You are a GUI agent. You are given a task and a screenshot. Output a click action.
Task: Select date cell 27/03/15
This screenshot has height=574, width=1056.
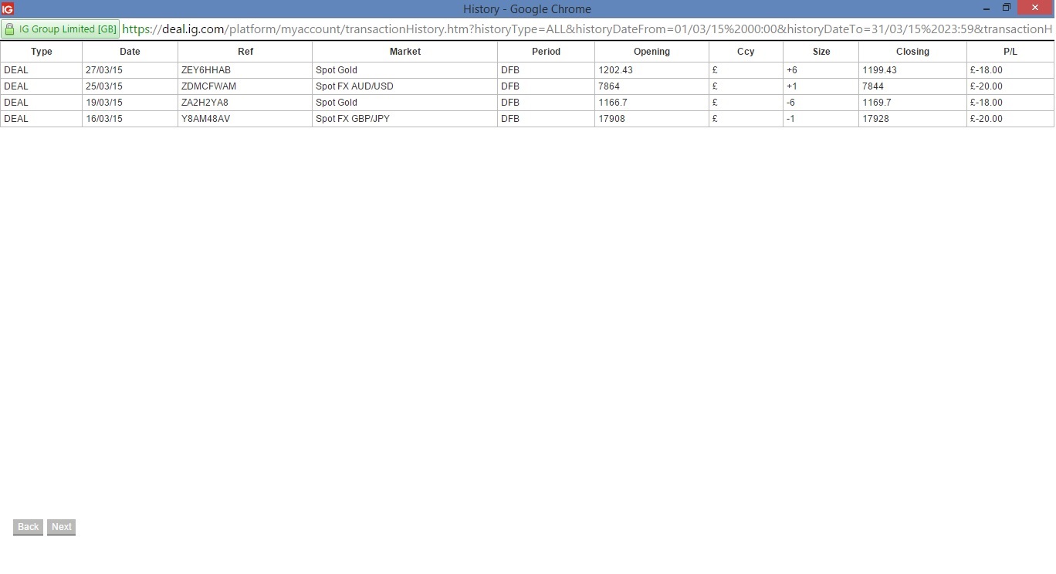[x=130, y=70]
